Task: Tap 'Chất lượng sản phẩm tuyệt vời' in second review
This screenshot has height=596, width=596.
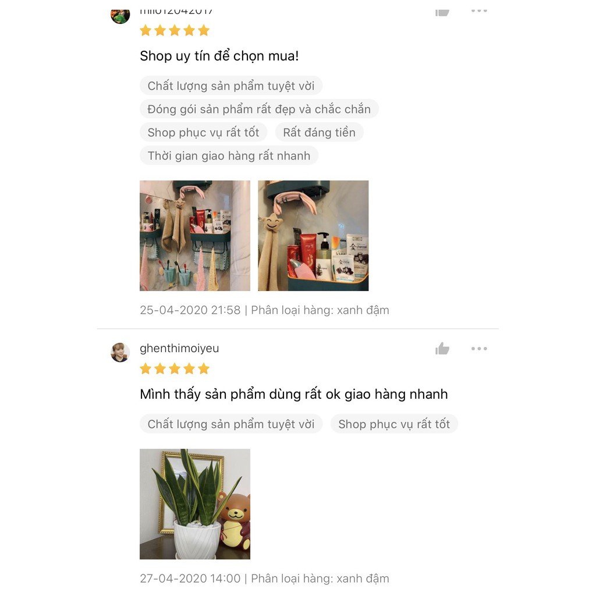Action: pos(231,424)
